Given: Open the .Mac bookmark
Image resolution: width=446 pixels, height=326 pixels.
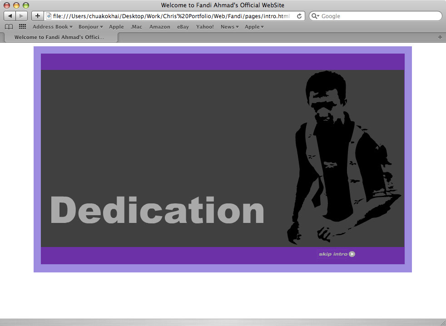Looking at the screenshot, I should pos(136,27).
